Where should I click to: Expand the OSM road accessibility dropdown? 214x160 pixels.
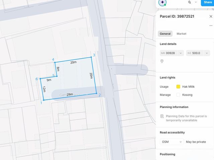point(172,142)
